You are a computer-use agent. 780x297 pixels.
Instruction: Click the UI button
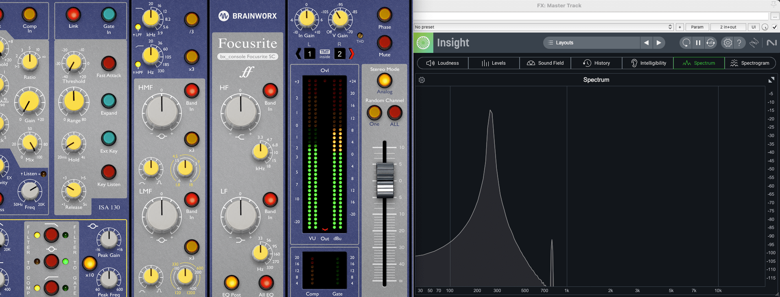[x=754, y=27]
